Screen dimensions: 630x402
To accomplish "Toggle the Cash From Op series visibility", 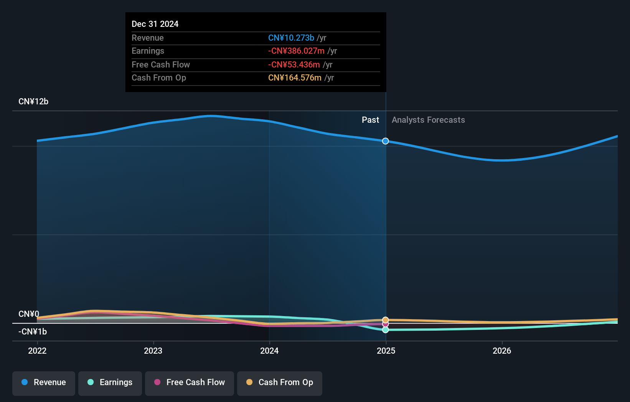I will point(279,382).
